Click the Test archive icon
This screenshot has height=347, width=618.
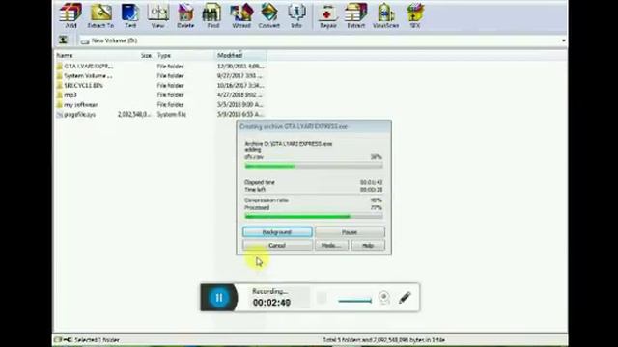click(130, 15)
